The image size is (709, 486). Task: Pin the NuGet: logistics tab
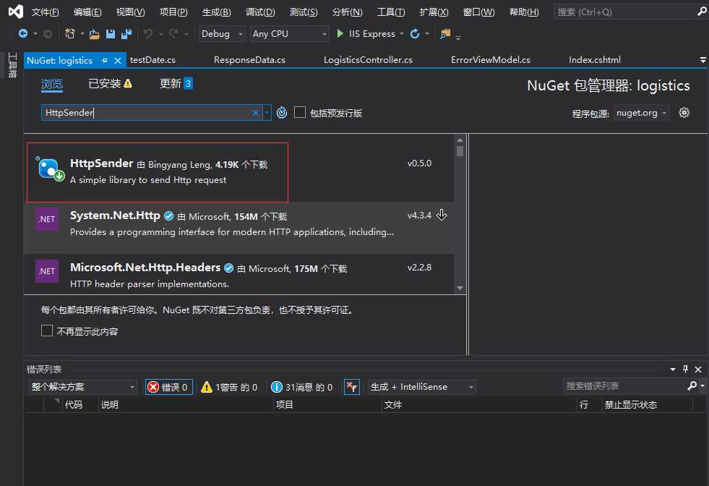(x=105, y=60)
